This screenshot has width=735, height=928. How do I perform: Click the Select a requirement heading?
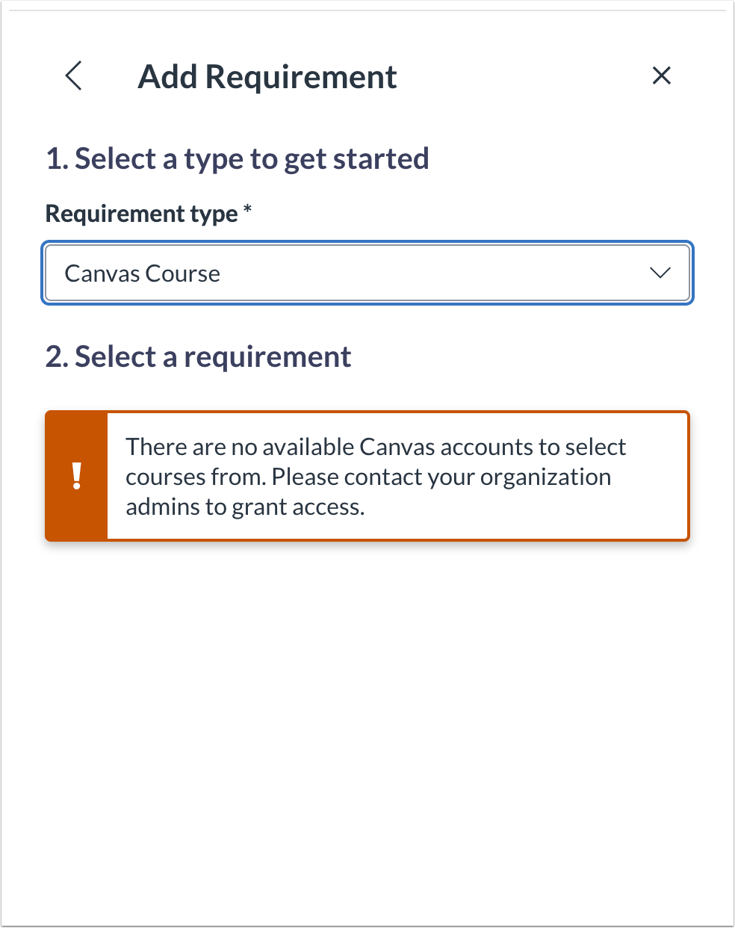tap(199, 356)
